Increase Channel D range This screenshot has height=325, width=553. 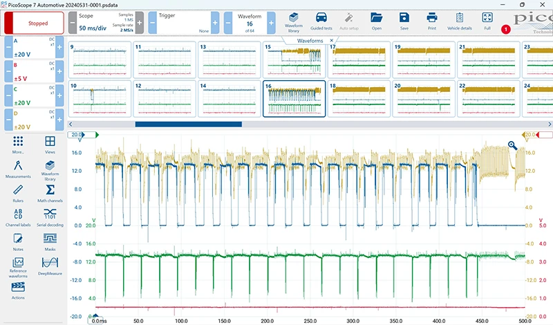[59, 120]
